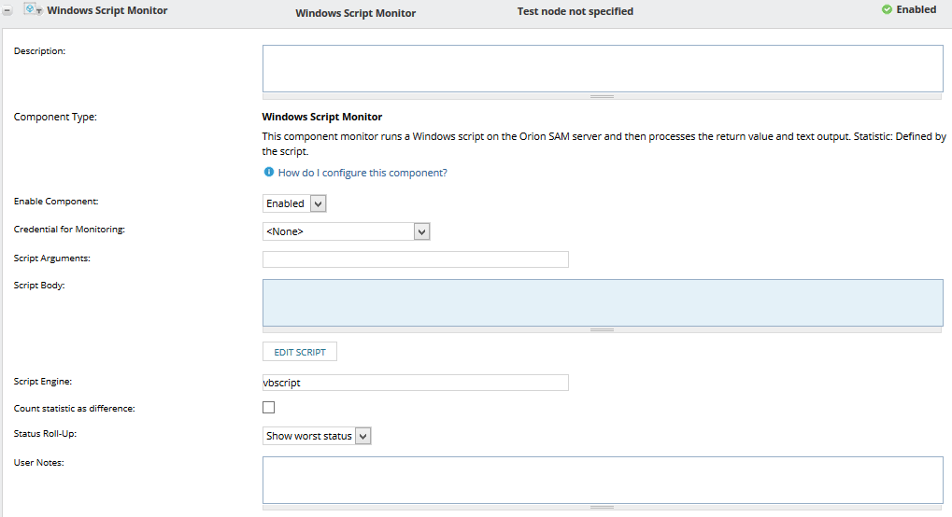Grab the Script Body resize handle

point(603,329)
